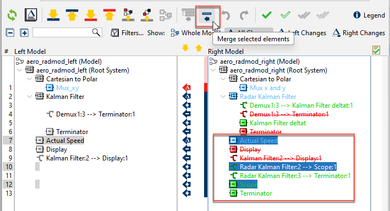This screenshot has height=211, width=390.
Task: Collapse all tree nodes with minus icon
Action: tap(10, 33)
